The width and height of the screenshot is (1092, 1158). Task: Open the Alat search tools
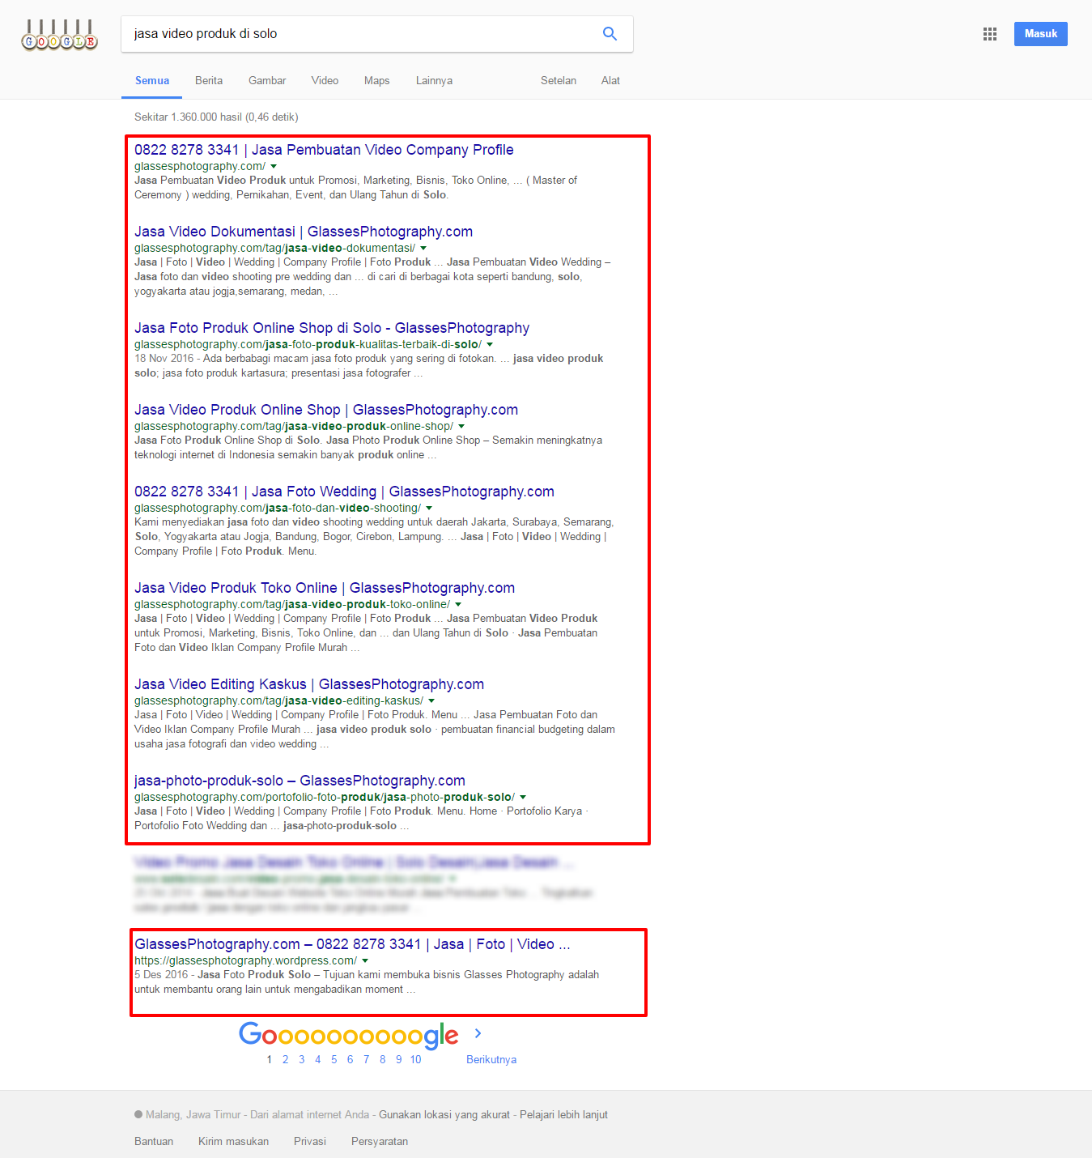click(x=610, y=81)
